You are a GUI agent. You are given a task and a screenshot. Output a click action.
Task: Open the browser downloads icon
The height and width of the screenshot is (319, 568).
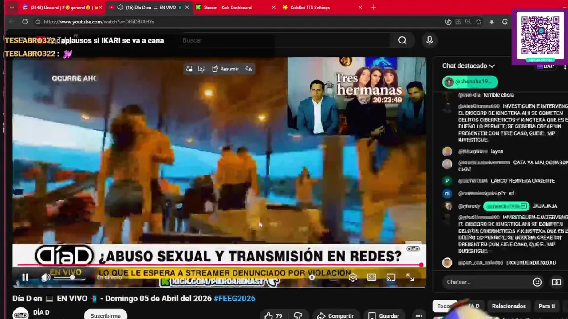pyautogui.click(x=492, y=22)
